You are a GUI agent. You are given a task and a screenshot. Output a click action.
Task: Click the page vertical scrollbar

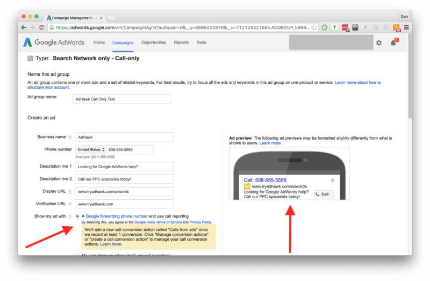410,77
